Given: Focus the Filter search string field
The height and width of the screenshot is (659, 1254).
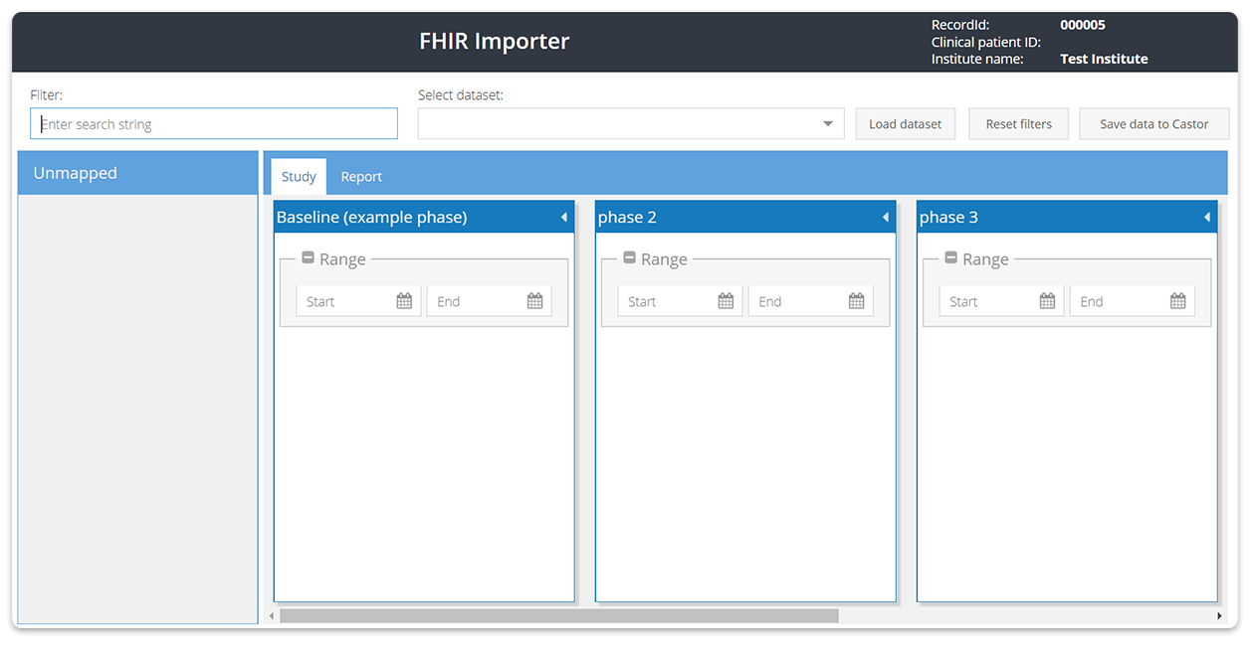Looking at the screenshot, I should tap(214, 124).
